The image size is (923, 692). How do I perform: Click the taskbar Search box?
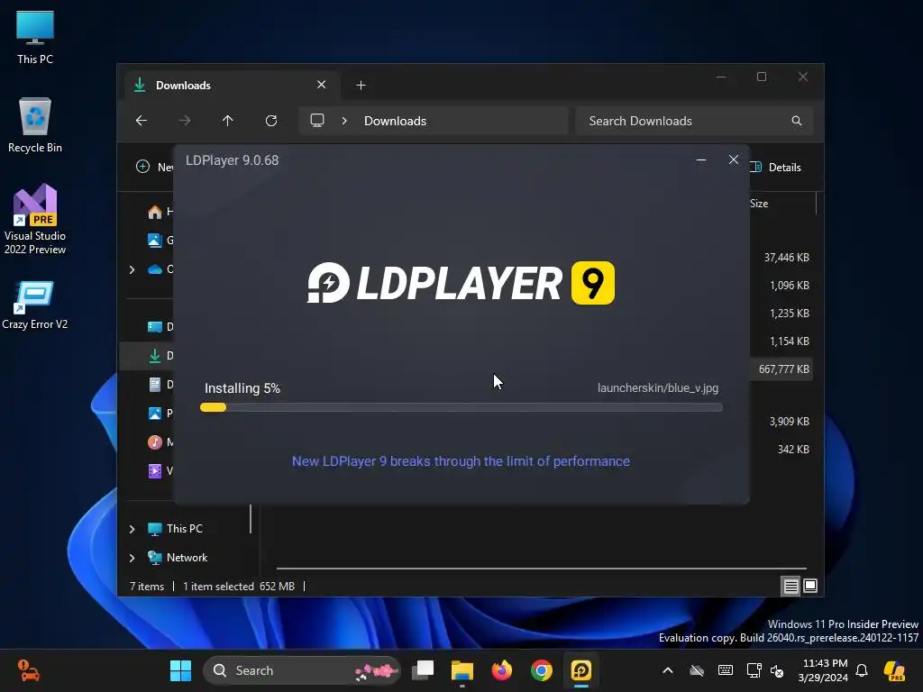click(302, 670)
